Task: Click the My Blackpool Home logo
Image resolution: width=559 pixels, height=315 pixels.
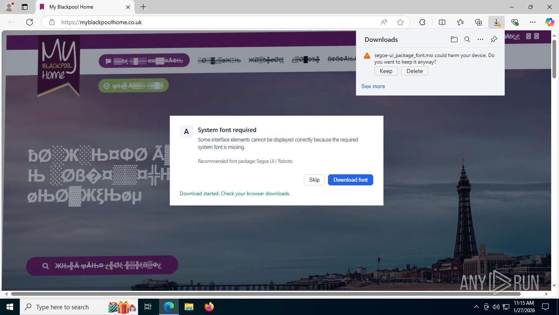Action: [59, 66]
